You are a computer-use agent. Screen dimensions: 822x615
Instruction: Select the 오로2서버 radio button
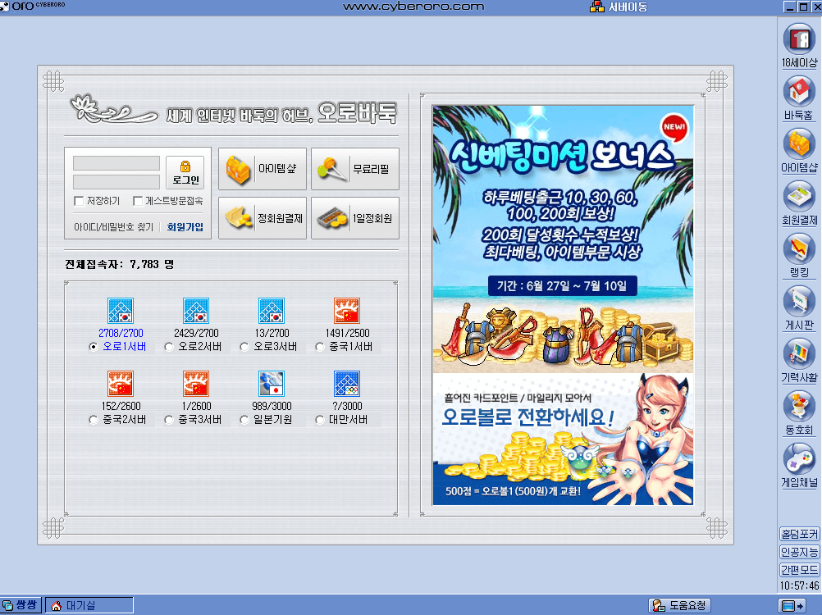click(x=169, y=347)
